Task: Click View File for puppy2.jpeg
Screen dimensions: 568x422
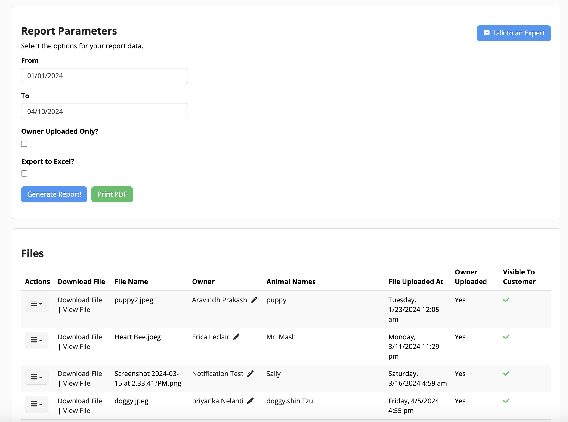Action: pyautogui.click(x=77, y=310)
